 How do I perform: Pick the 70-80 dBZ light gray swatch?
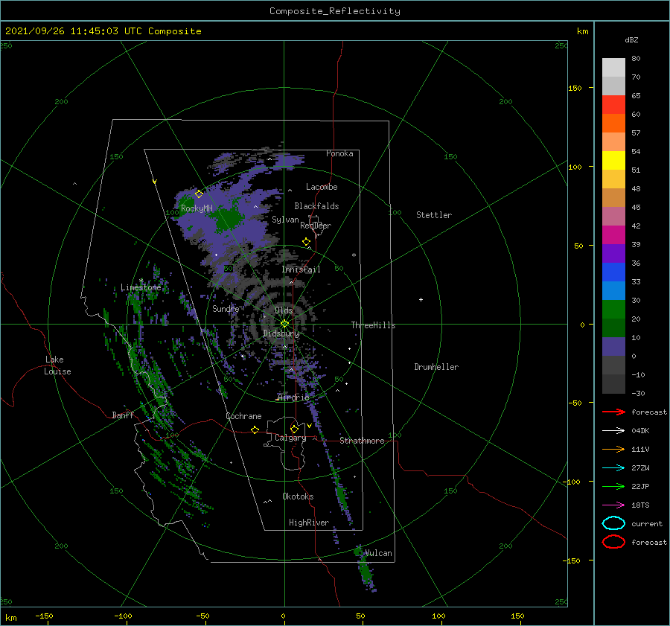[613, 68]
